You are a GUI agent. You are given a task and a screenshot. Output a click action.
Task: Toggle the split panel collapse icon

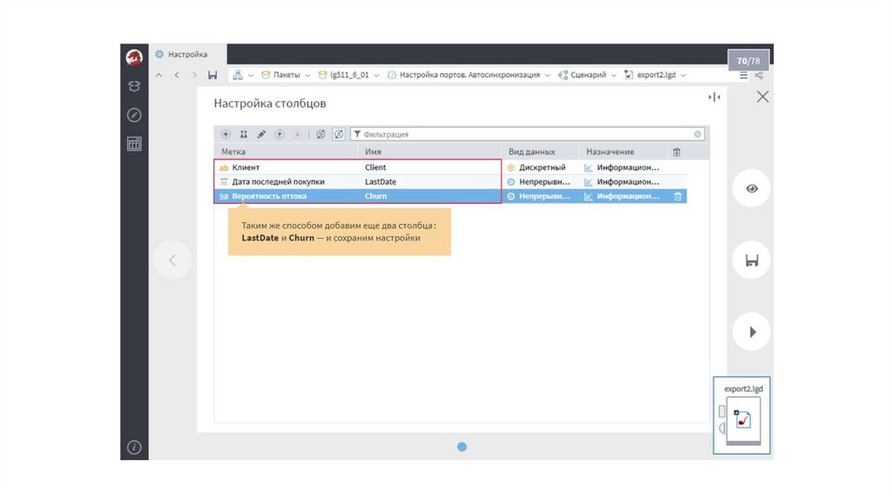click(714, 98)
